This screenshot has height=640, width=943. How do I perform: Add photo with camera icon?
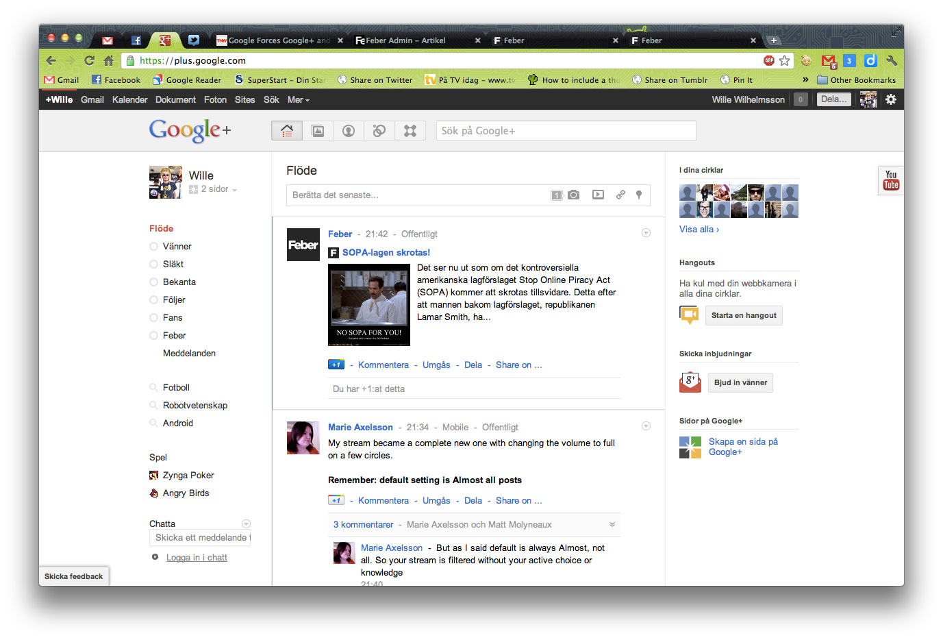point(574,195)
